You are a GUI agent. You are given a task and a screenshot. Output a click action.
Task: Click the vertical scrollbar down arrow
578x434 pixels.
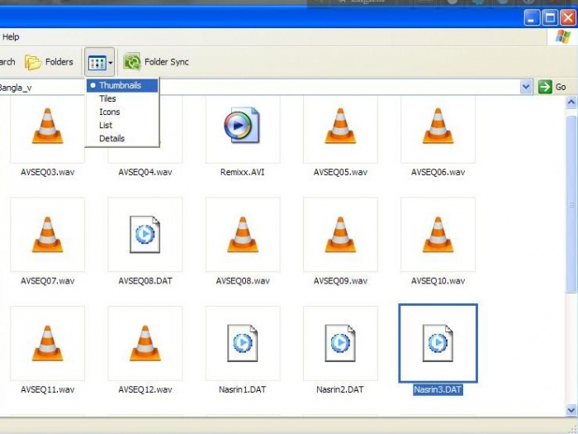[571, 410]
